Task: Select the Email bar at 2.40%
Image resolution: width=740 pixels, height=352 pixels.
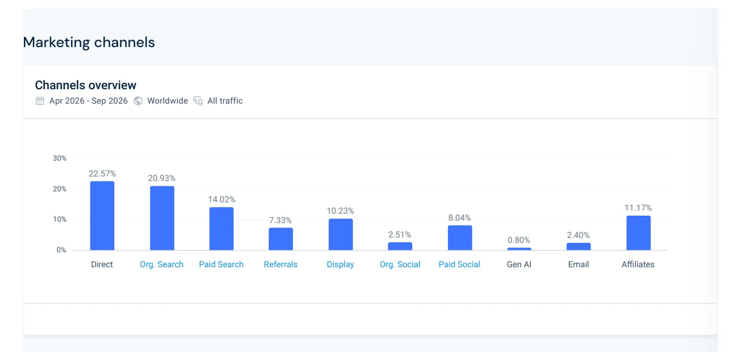Action: [x=579, y=246]
